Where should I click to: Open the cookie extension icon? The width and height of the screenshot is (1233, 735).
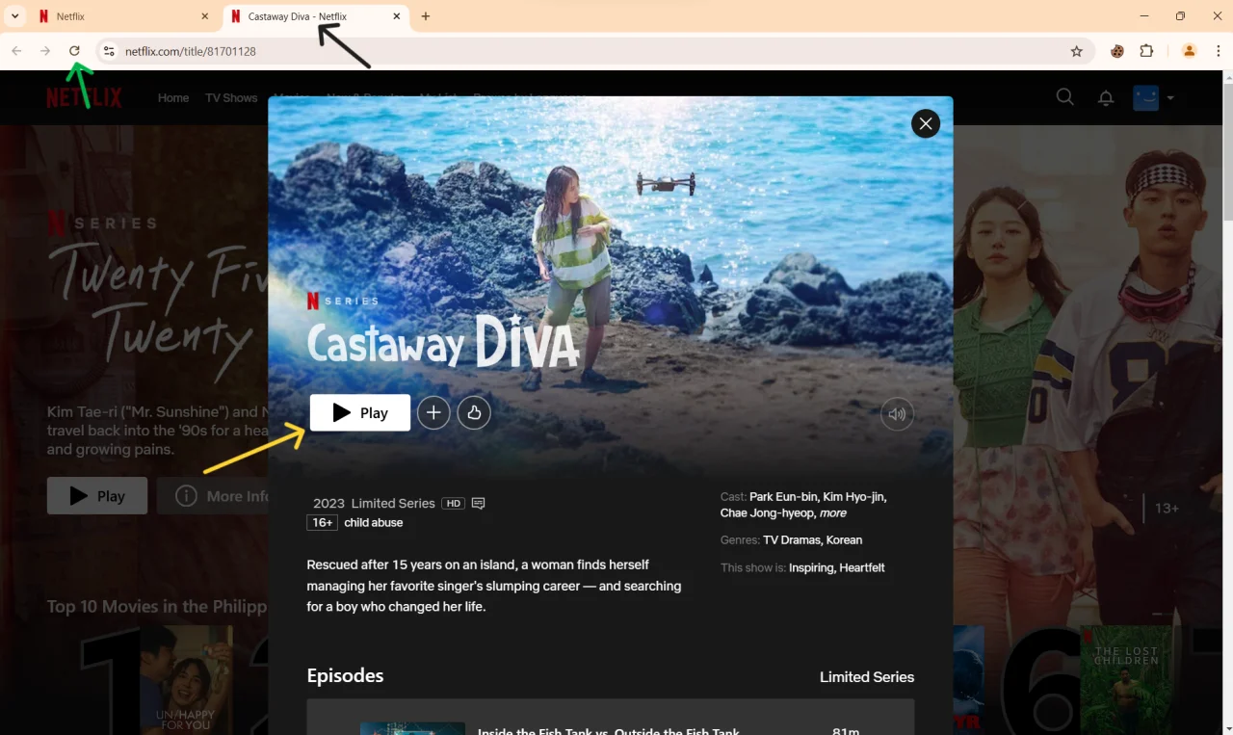click(1117, 51)
